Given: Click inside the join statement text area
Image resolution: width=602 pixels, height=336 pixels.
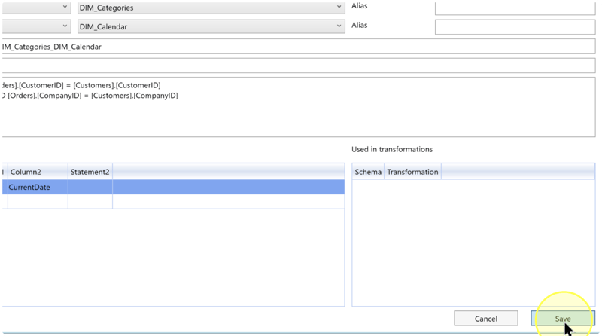Looking at the screenshot, I should click(298, 107).
